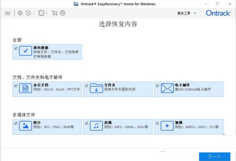Viewport: 236px width, 161px height.
Task: Toggle the 办公文档 checkbox
Action: (x=16, y=86)
